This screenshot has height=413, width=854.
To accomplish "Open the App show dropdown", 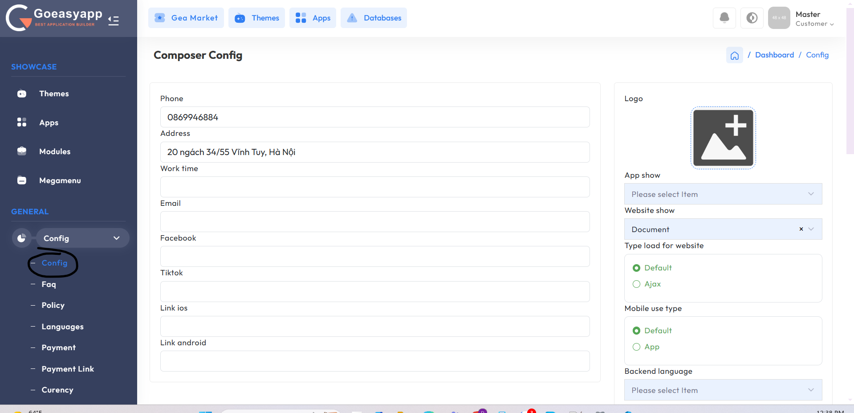I will (x=723, y=194).
